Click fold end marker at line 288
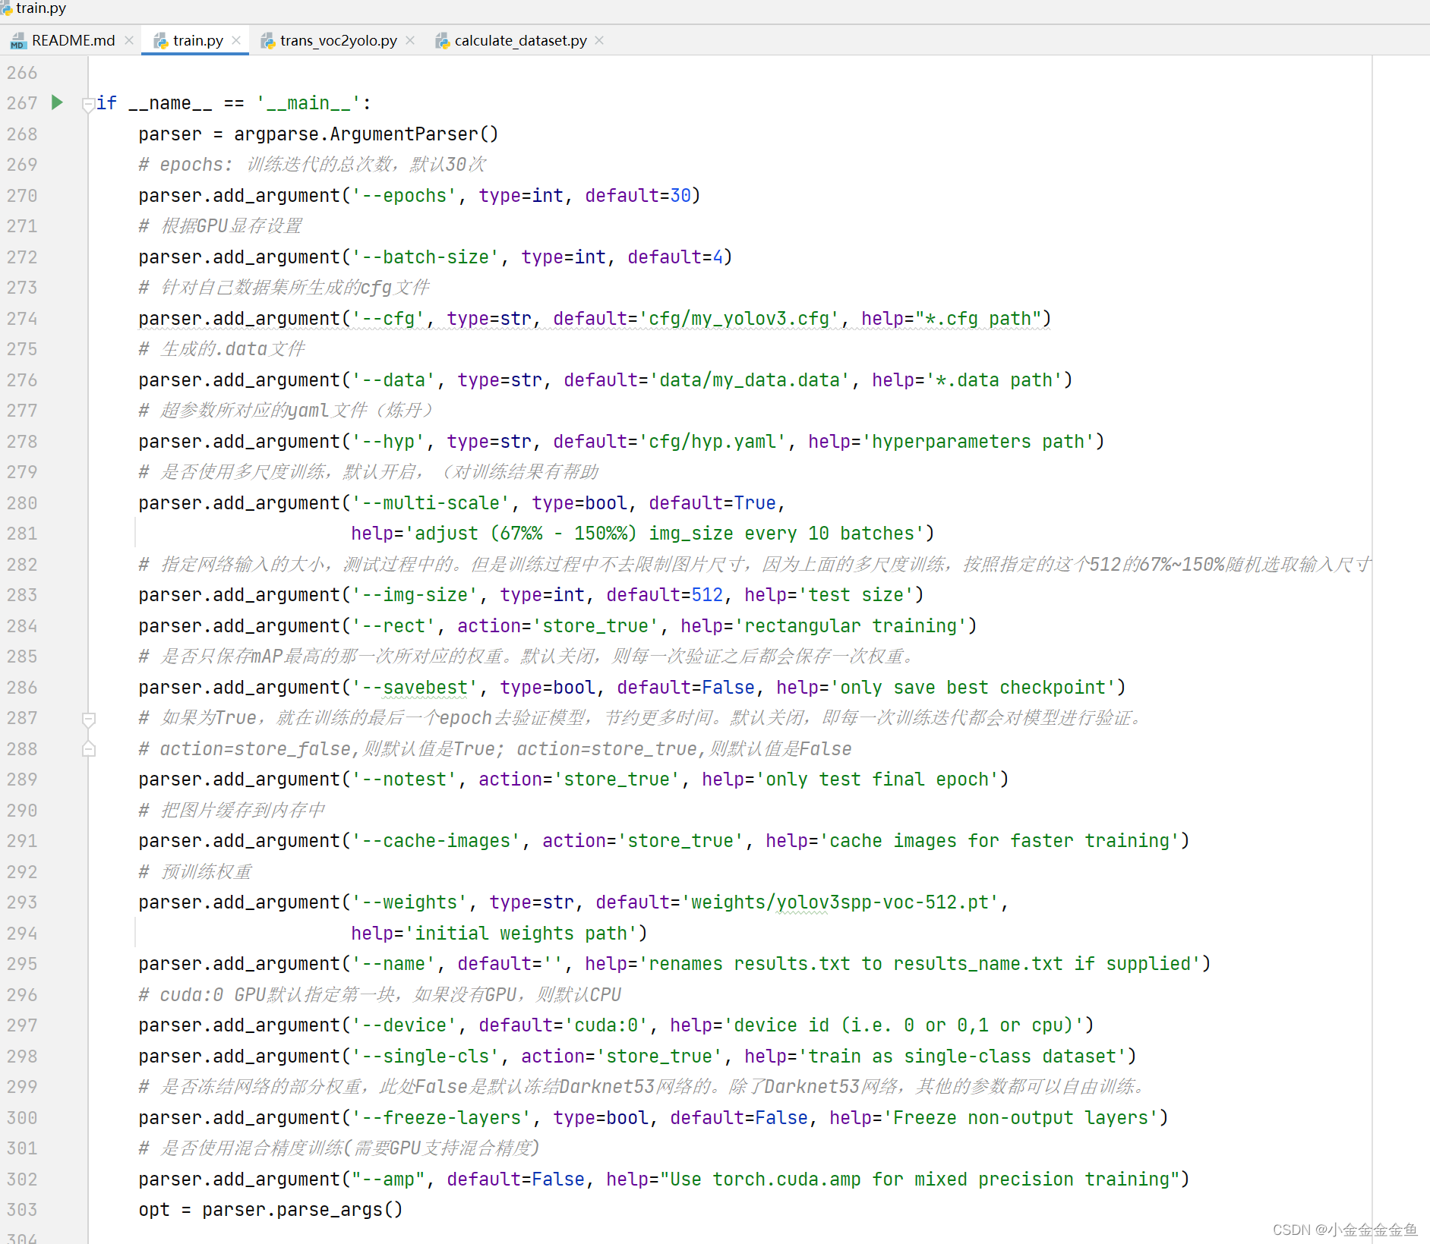 89,749
